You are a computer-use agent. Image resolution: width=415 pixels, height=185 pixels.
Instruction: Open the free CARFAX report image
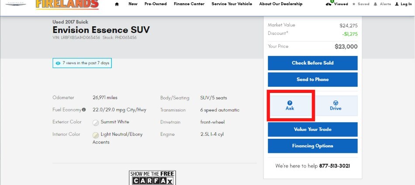(x=152, y=178)
